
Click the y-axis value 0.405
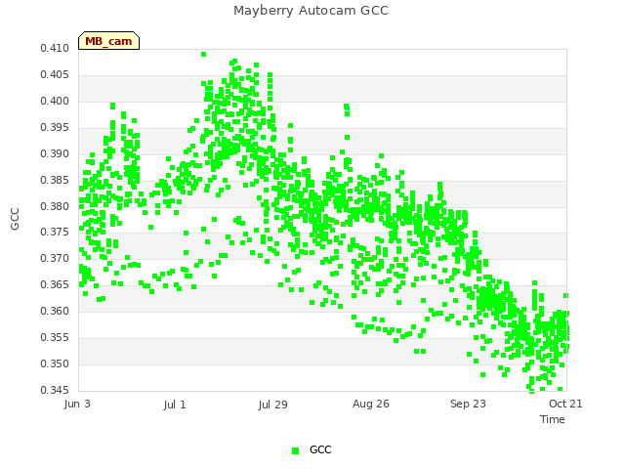pos(55,74)
